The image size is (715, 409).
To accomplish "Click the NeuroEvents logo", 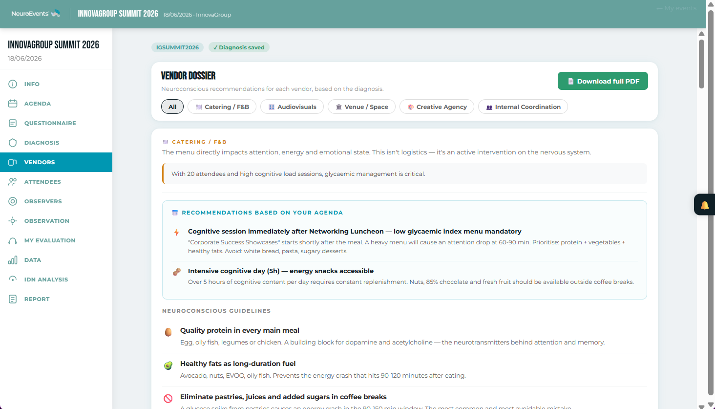I will pos(36,14).
